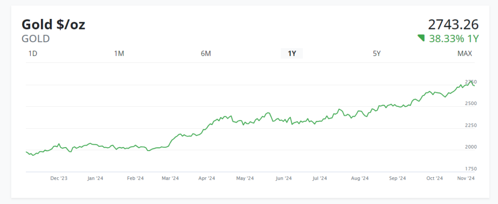Click the 2500 price axis label
The height and width of the screenshot is (204, 498).
(471, 103)
